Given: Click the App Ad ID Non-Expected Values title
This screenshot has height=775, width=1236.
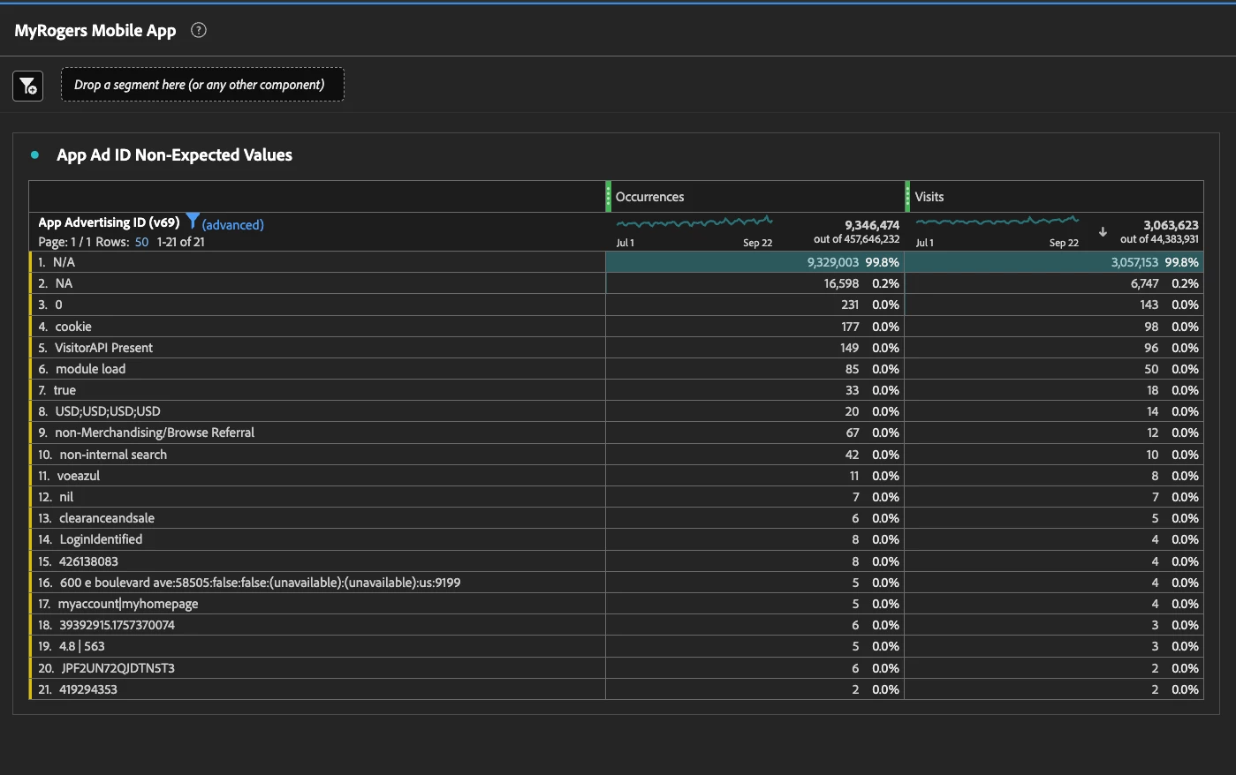Looking at the screenshot, I should [174, 154].
